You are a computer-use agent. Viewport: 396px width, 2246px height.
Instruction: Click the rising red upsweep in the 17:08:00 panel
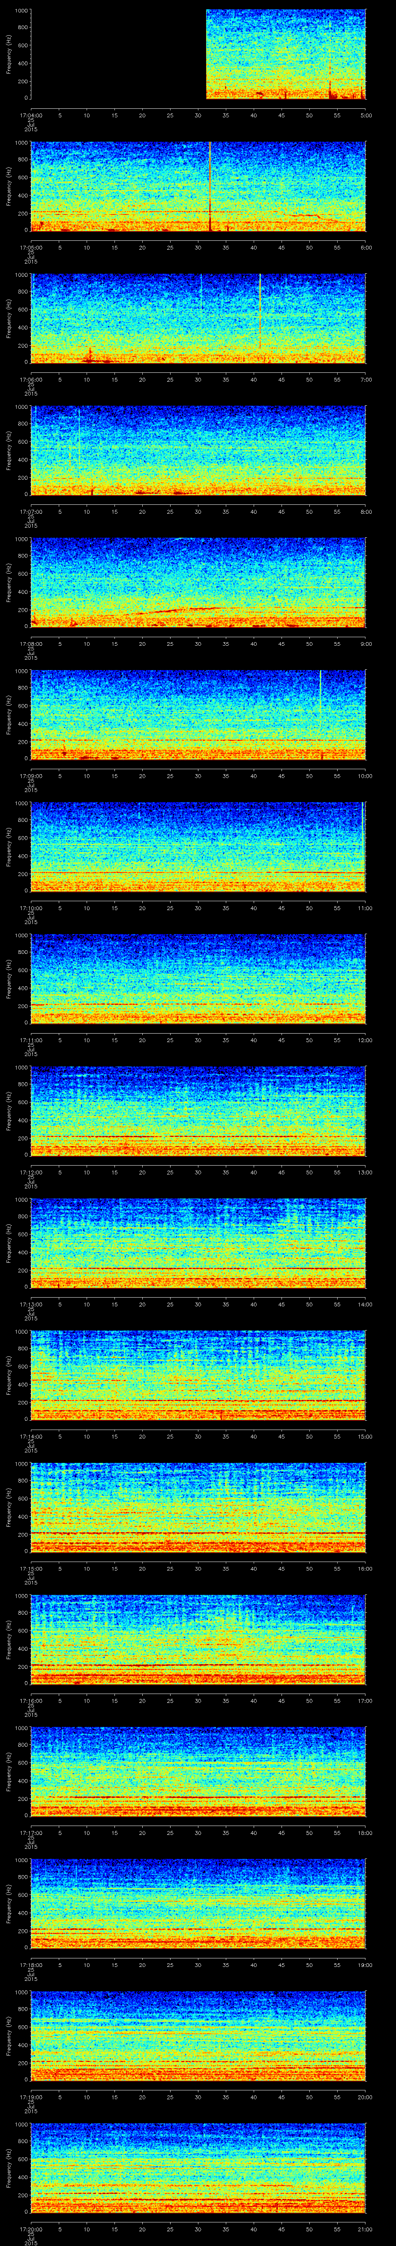[178, 610]
